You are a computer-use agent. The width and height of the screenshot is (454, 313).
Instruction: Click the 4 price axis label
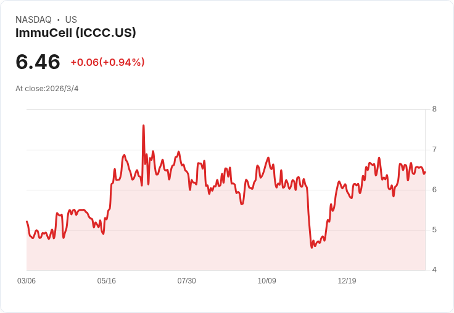(434, 270)
